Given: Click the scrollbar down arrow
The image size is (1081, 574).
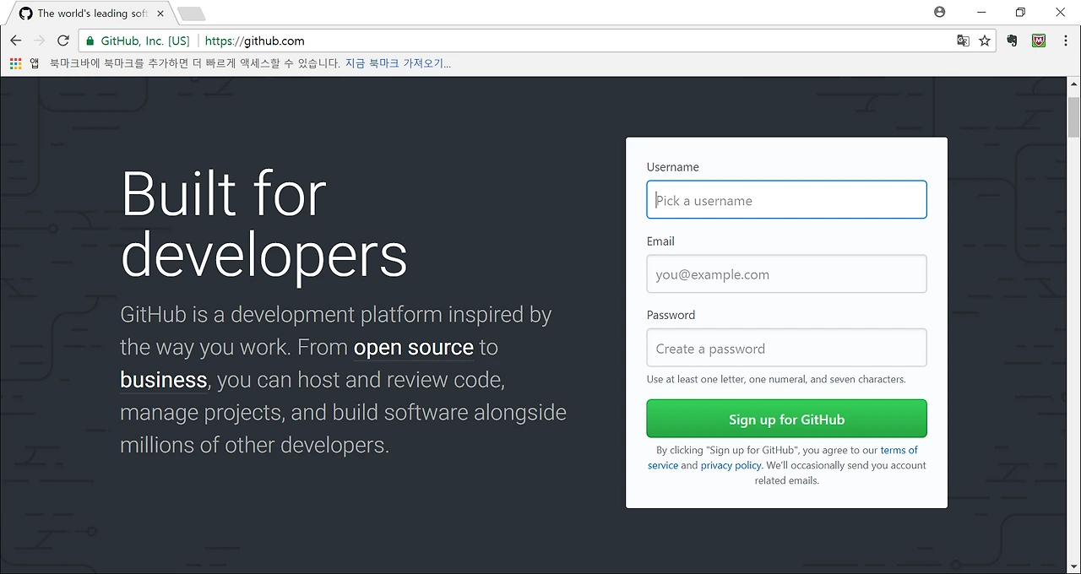Looking at the screenshot, I should pyautogui.click(x=1073, y=566).
